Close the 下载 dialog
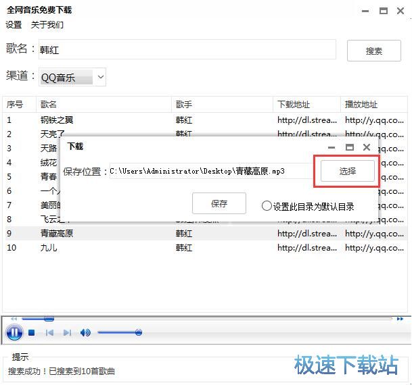The image size is (412, 385). click(367, 147)
